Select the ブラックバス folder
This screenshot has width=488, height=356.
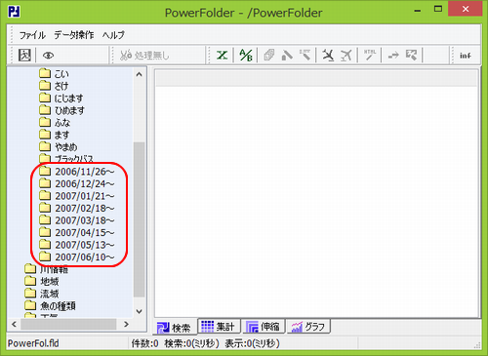point(66,159)
